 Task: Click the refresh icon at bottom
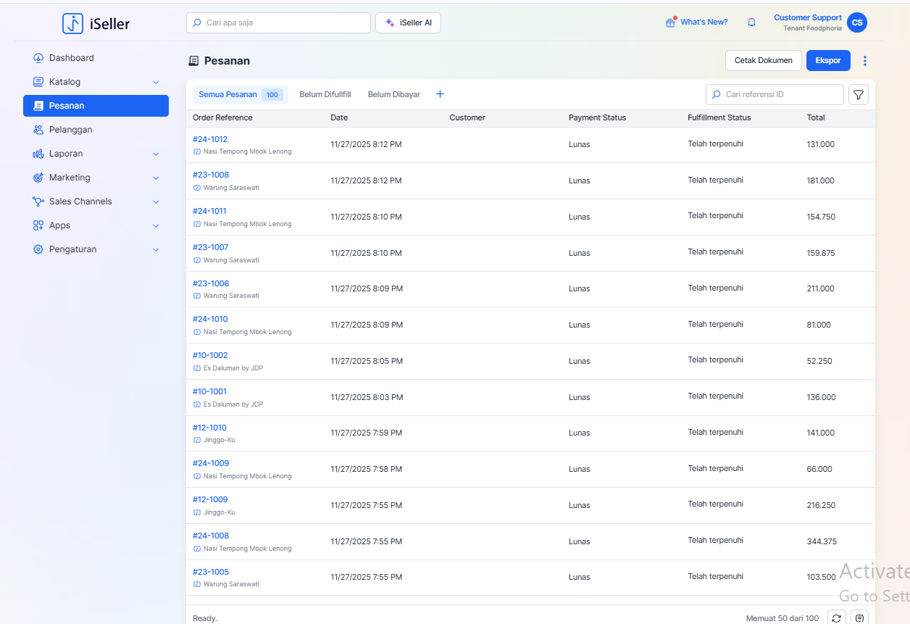pos(837,618)
